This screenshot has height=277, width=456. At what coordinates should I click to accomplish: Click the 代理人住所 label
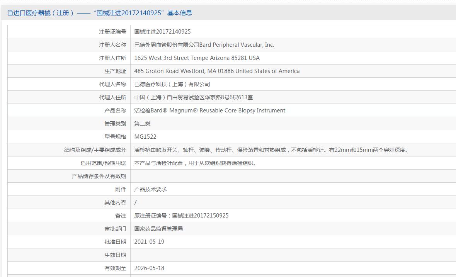click(x=112, y=97)
